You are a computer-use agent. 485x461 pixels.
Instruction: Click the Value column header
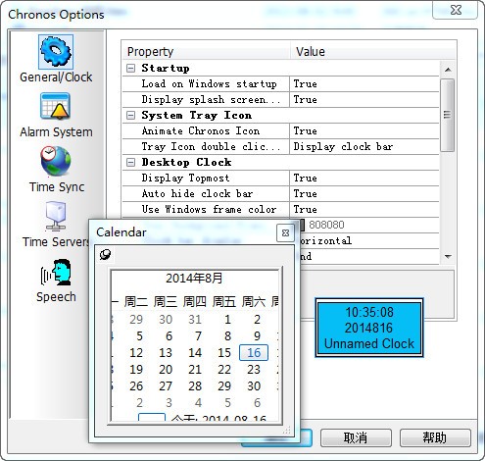click(x=372, y=51)
